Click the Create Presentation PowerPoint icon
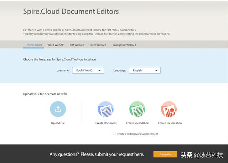Image resolution: width=228 pixels, height=163 pixels. point(169,109)
